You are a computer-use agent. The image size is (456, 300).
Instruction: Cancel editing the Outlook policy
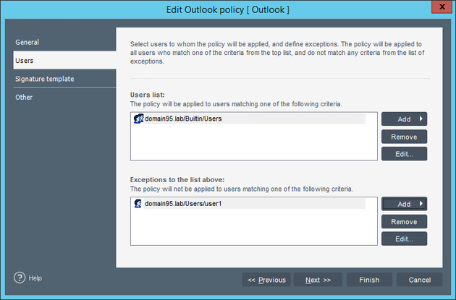[419, 280]
